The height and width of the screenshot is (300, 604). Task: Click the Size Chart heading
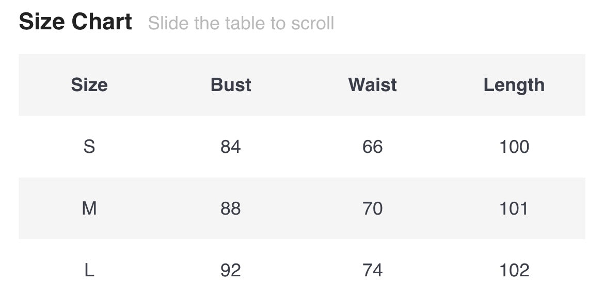pos(75,22)
